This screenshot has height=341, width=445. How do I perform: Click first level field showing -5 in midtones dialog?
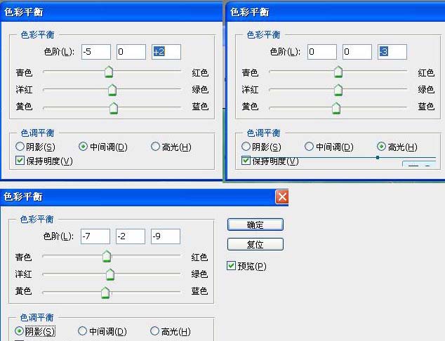96,52
